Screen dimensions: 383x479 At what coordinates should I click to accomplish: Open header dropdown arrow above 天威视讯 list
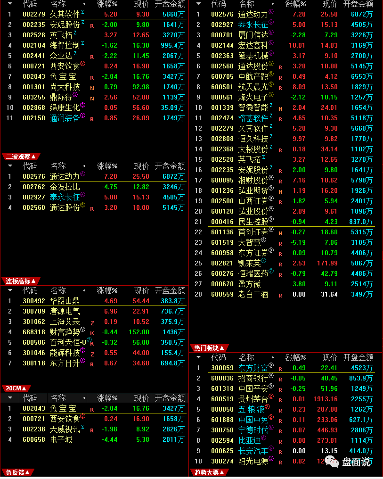10,398
